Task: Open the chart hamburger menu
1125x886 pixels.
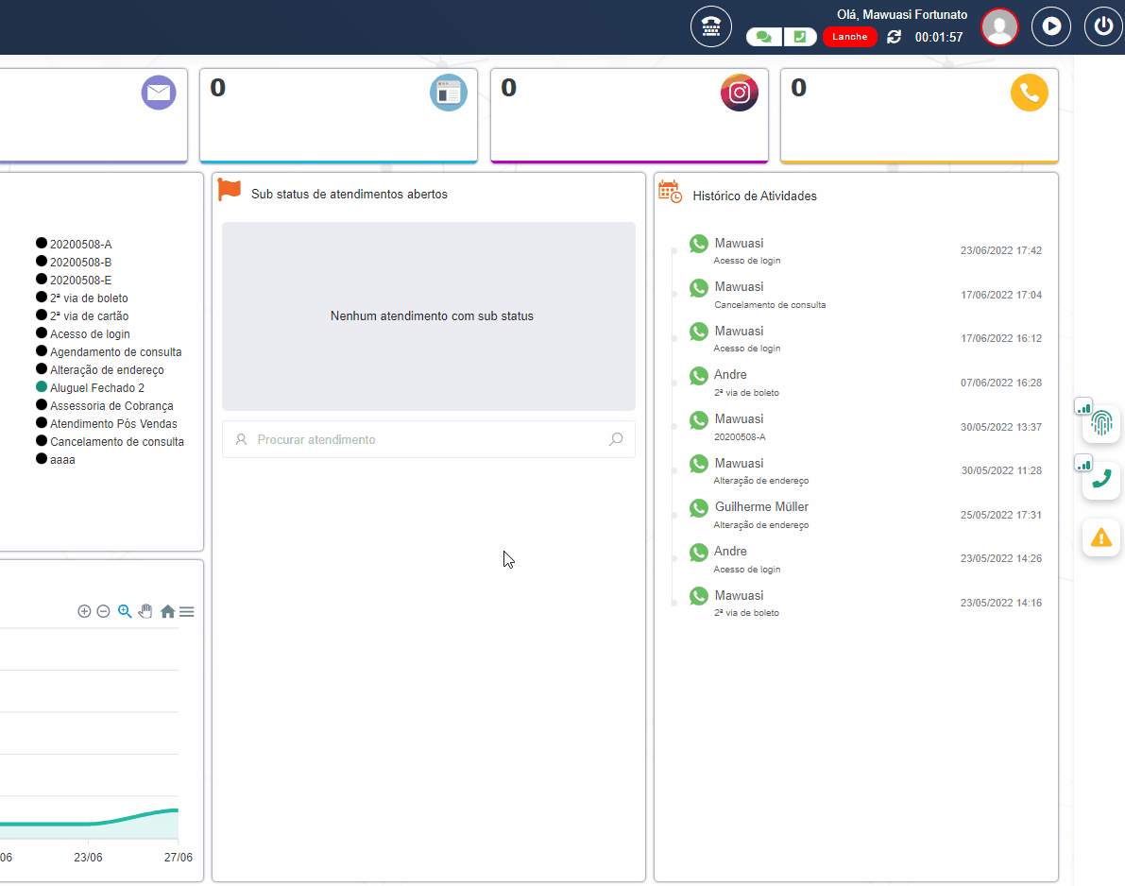Action: [186, 611]
